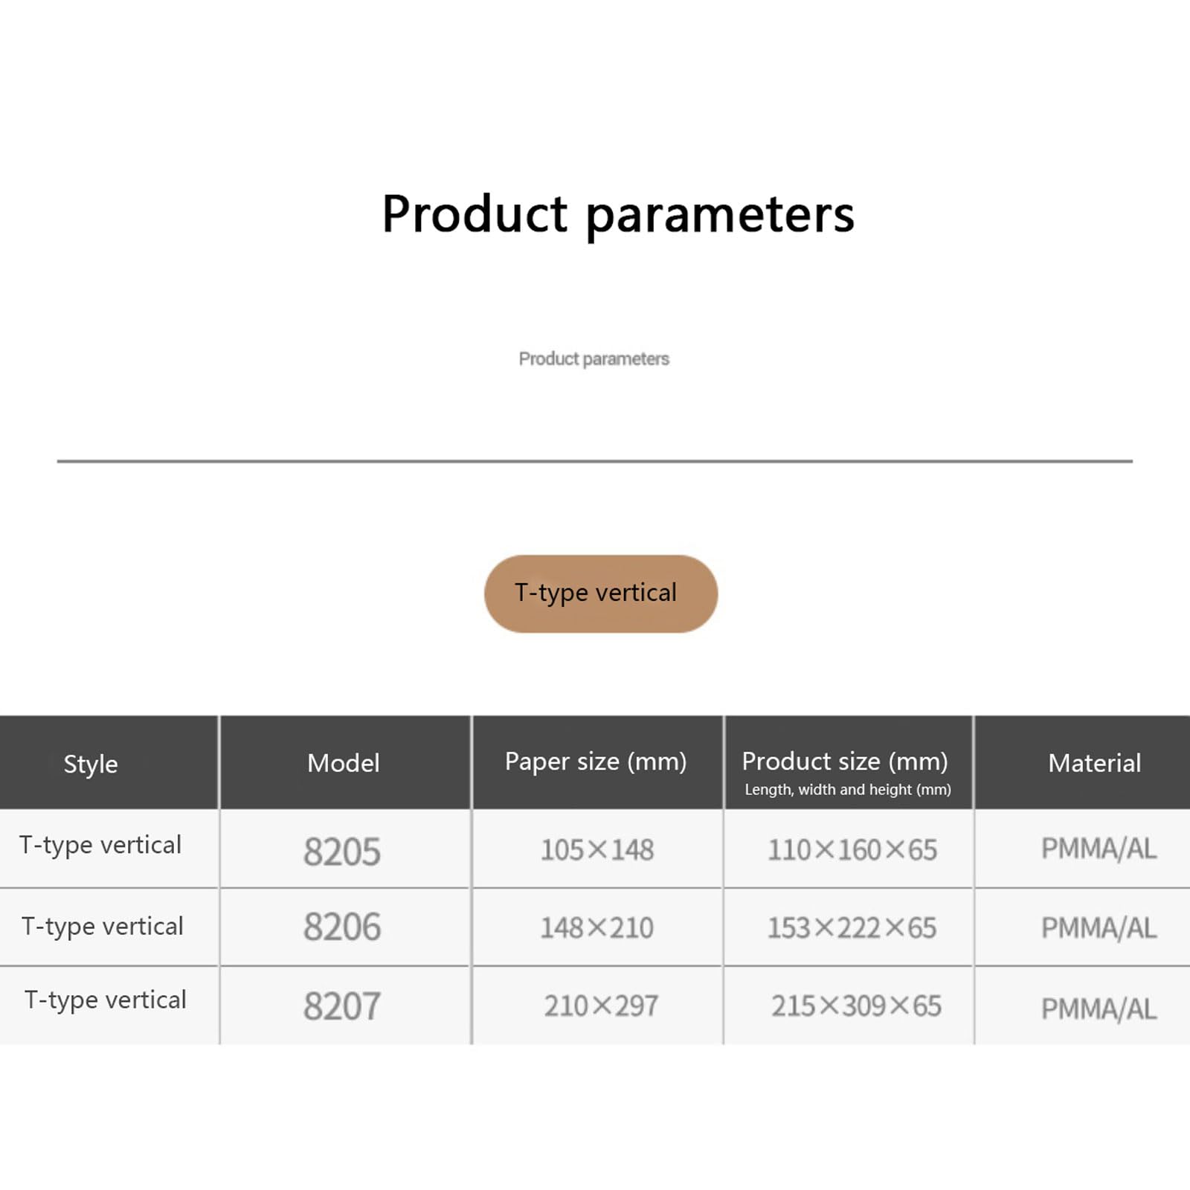Click paper size 148×210 cell

597,927
